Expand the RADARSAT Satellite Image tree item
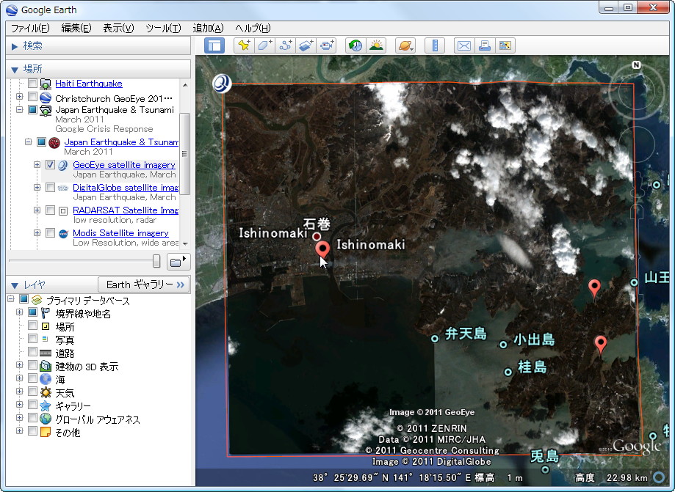Screen dimensions: 675x492 click(37, 210)
